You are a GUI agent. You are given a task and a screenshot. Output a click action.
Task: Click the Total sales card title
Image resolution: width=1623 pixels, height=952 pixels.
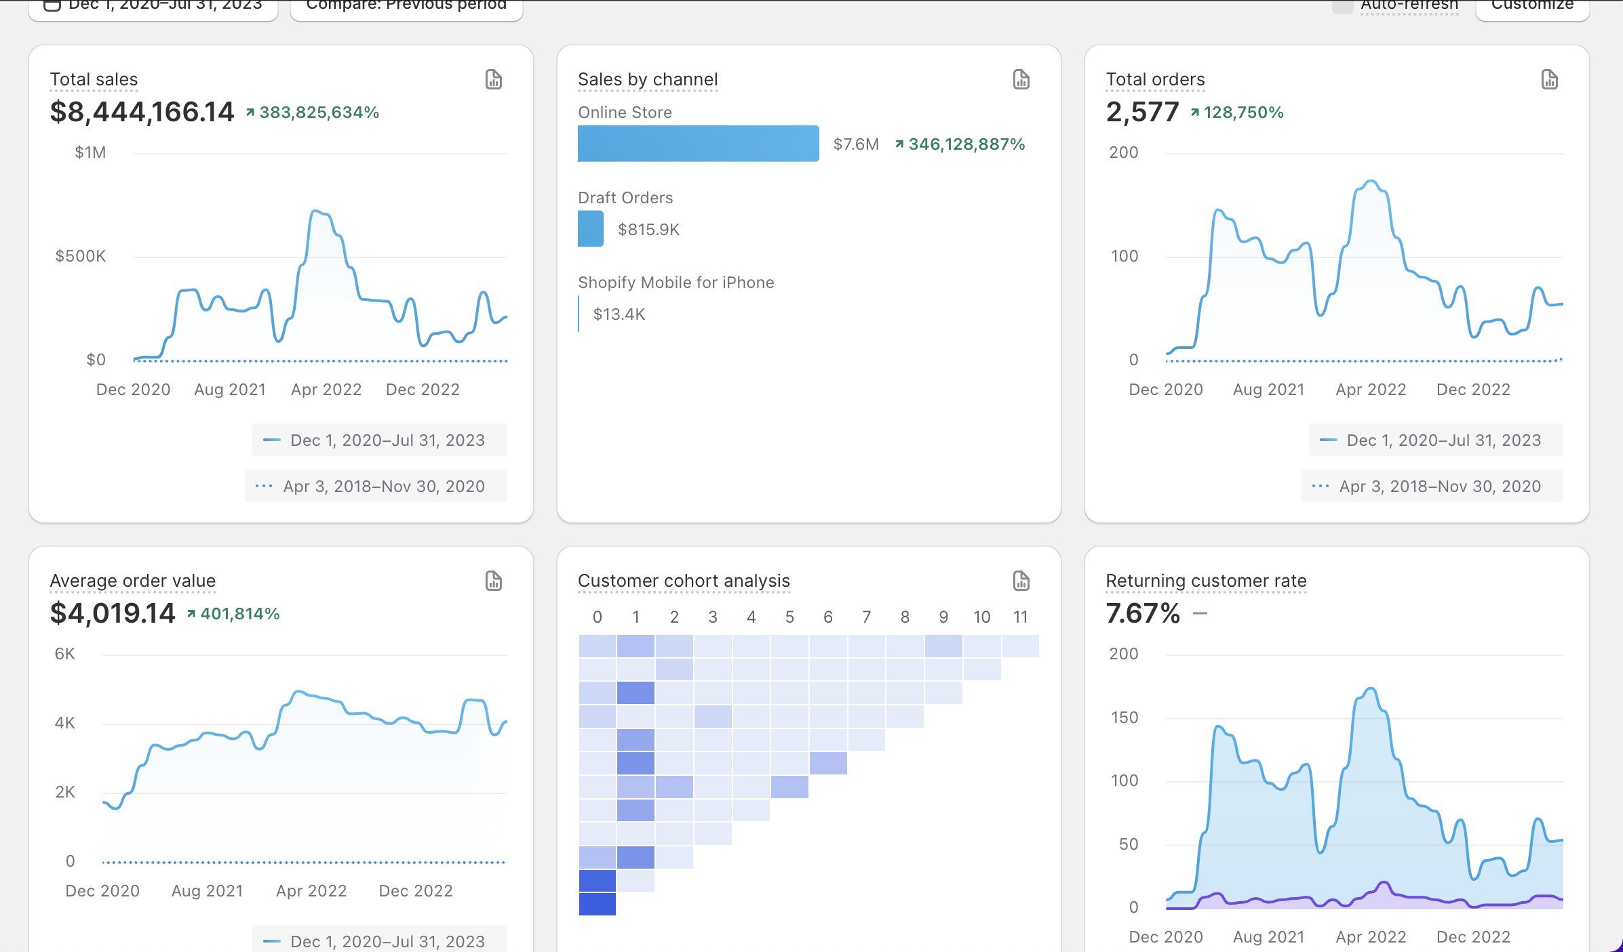click(x=94, y=79)
